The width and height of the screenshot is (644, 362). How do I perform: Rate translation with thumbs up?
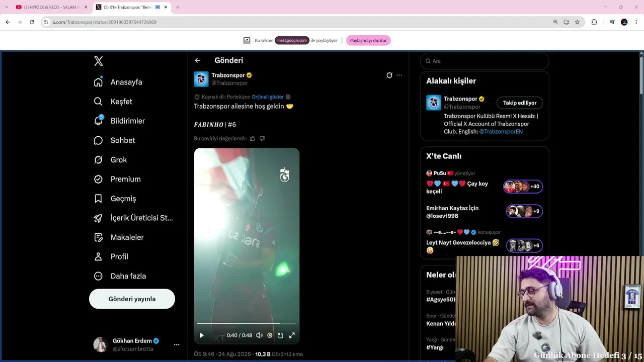pos(253,139)
